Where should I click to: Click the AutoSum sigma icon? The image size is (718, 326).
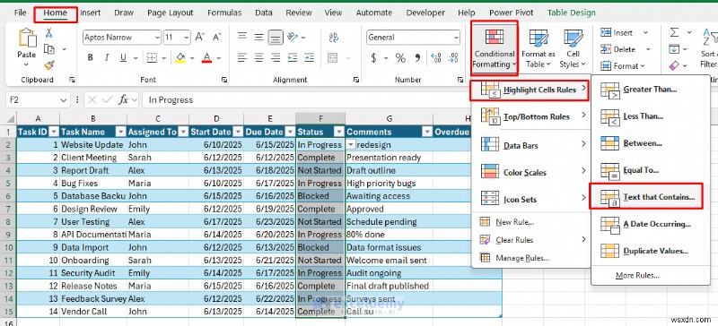pos(675,32)
